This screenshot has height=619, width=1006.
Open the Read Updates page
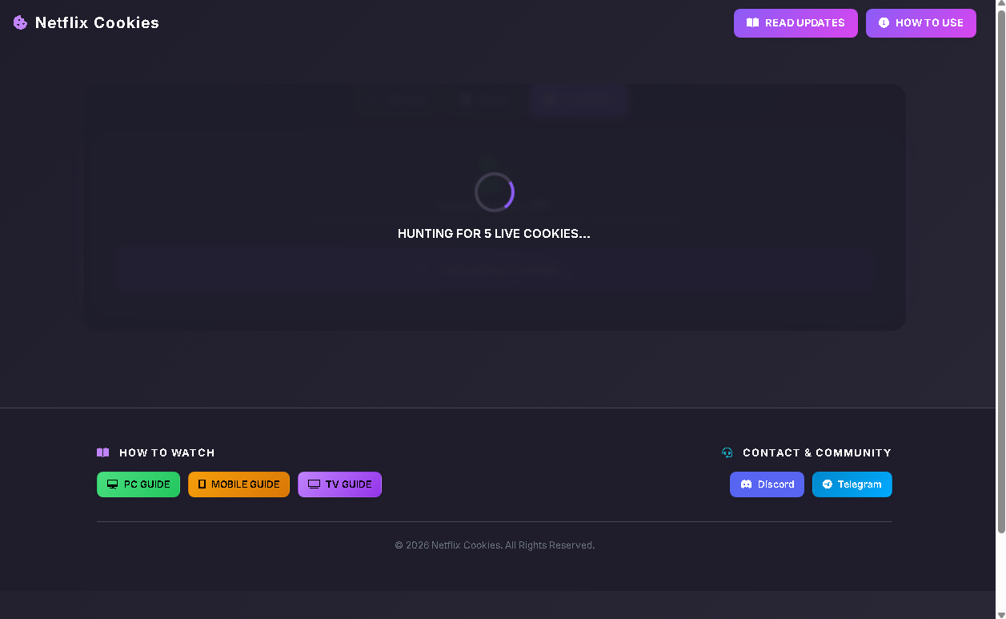coord(795,23)
